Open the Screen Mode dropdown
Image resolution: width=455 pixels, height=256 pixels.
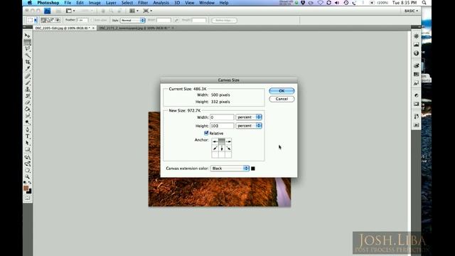tap(147, 11)
